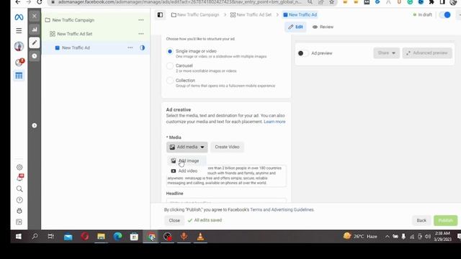Open the bug report icon in left rail
This screenshot has height=259, width=461.
(19, 211)
